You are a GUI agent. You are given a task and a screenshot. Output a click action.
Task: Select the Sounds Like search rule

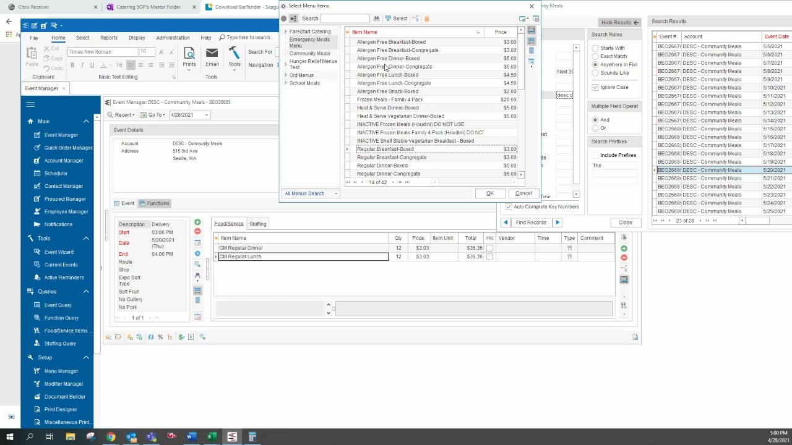coord(595,73)
